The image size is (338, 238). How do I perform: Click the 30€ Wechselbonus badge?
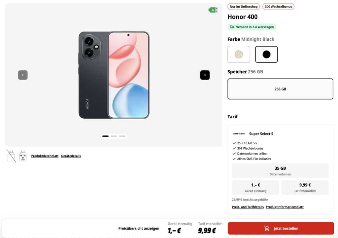[278, 6]
